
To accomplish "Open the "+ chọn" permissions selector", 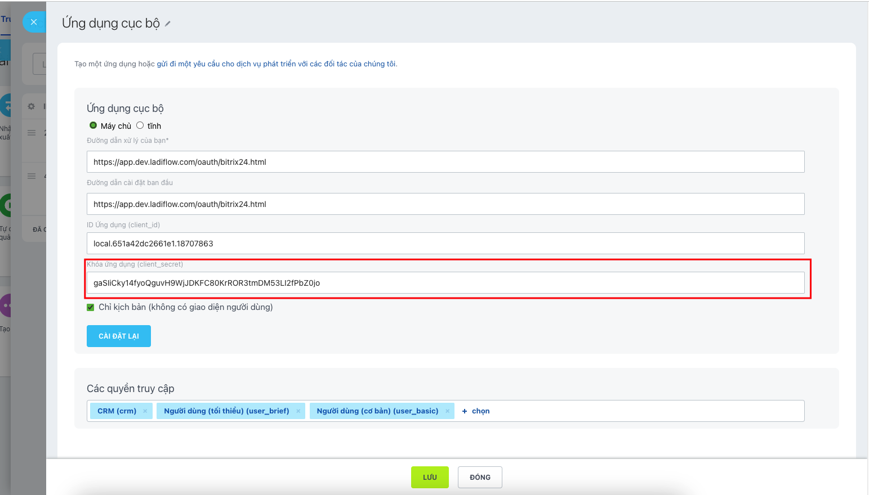I will (x=476, y=411).
